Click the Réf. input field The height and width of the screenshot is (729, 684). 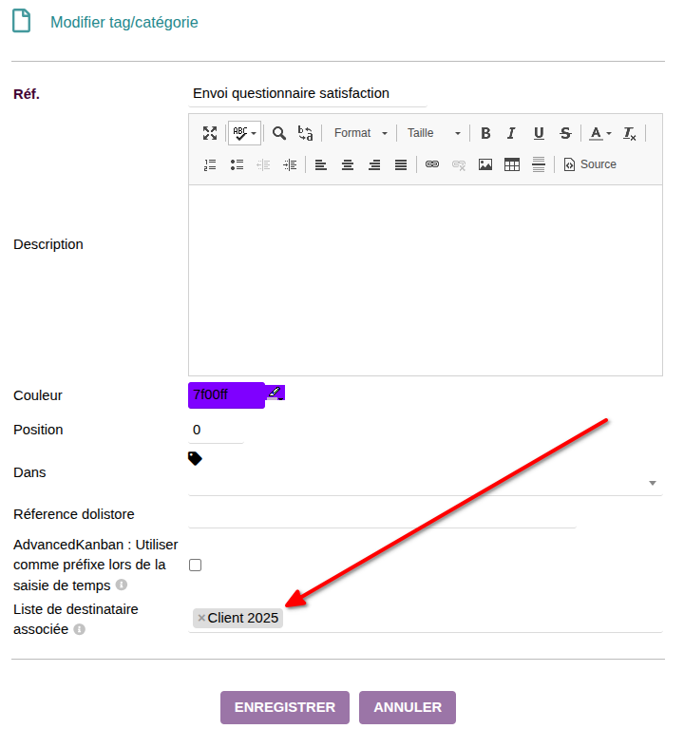(x=307, y=93)
